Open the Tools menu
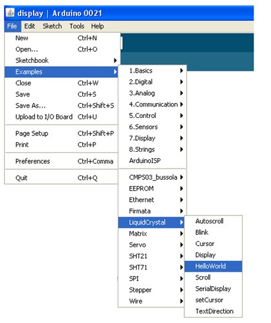This screenshot has width=271, height=323. (77, 26)
